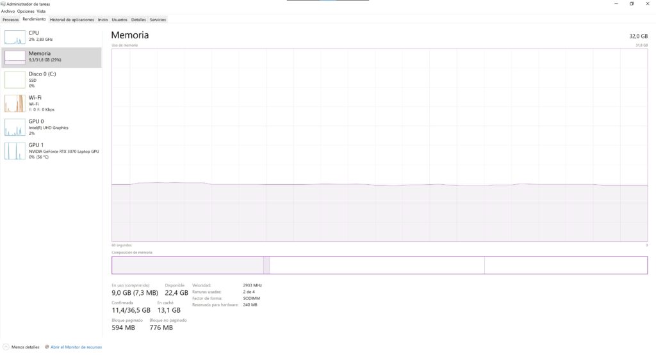The height and width of the screenshot is (355, 656).
Task: Open the Opciones menu
Action: point(26,12)
